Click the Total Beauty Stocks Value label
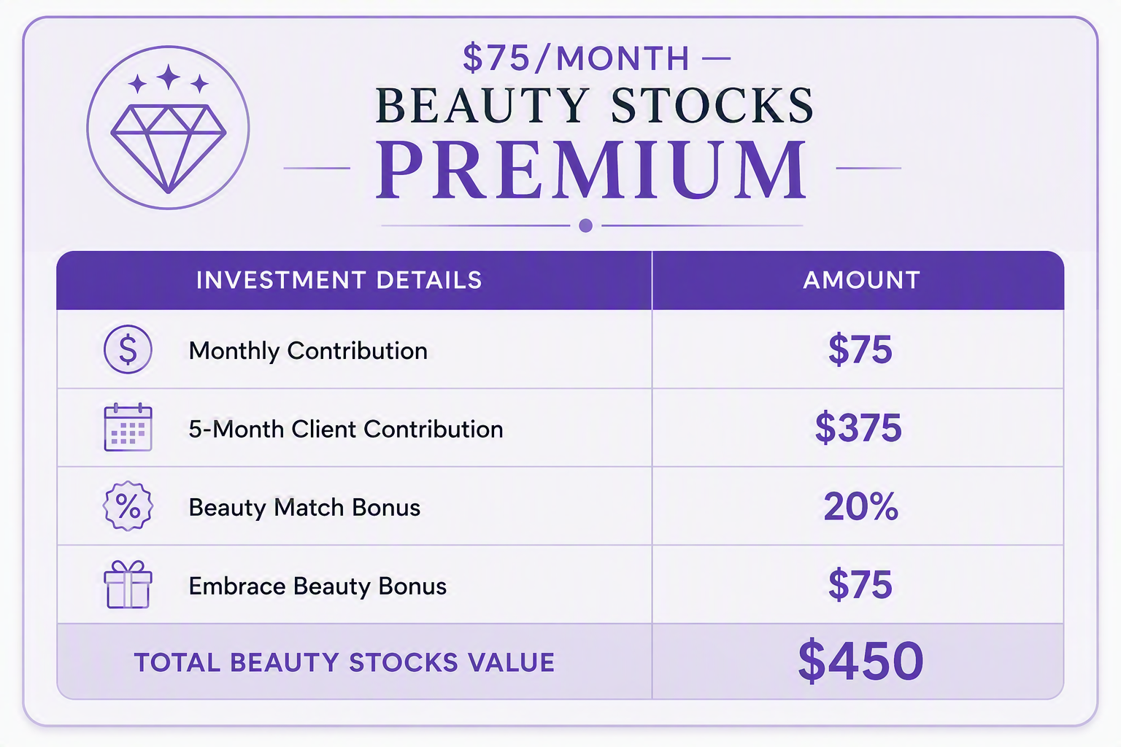Viewport: 1121px width, 747px height. (x=344, y=662)
